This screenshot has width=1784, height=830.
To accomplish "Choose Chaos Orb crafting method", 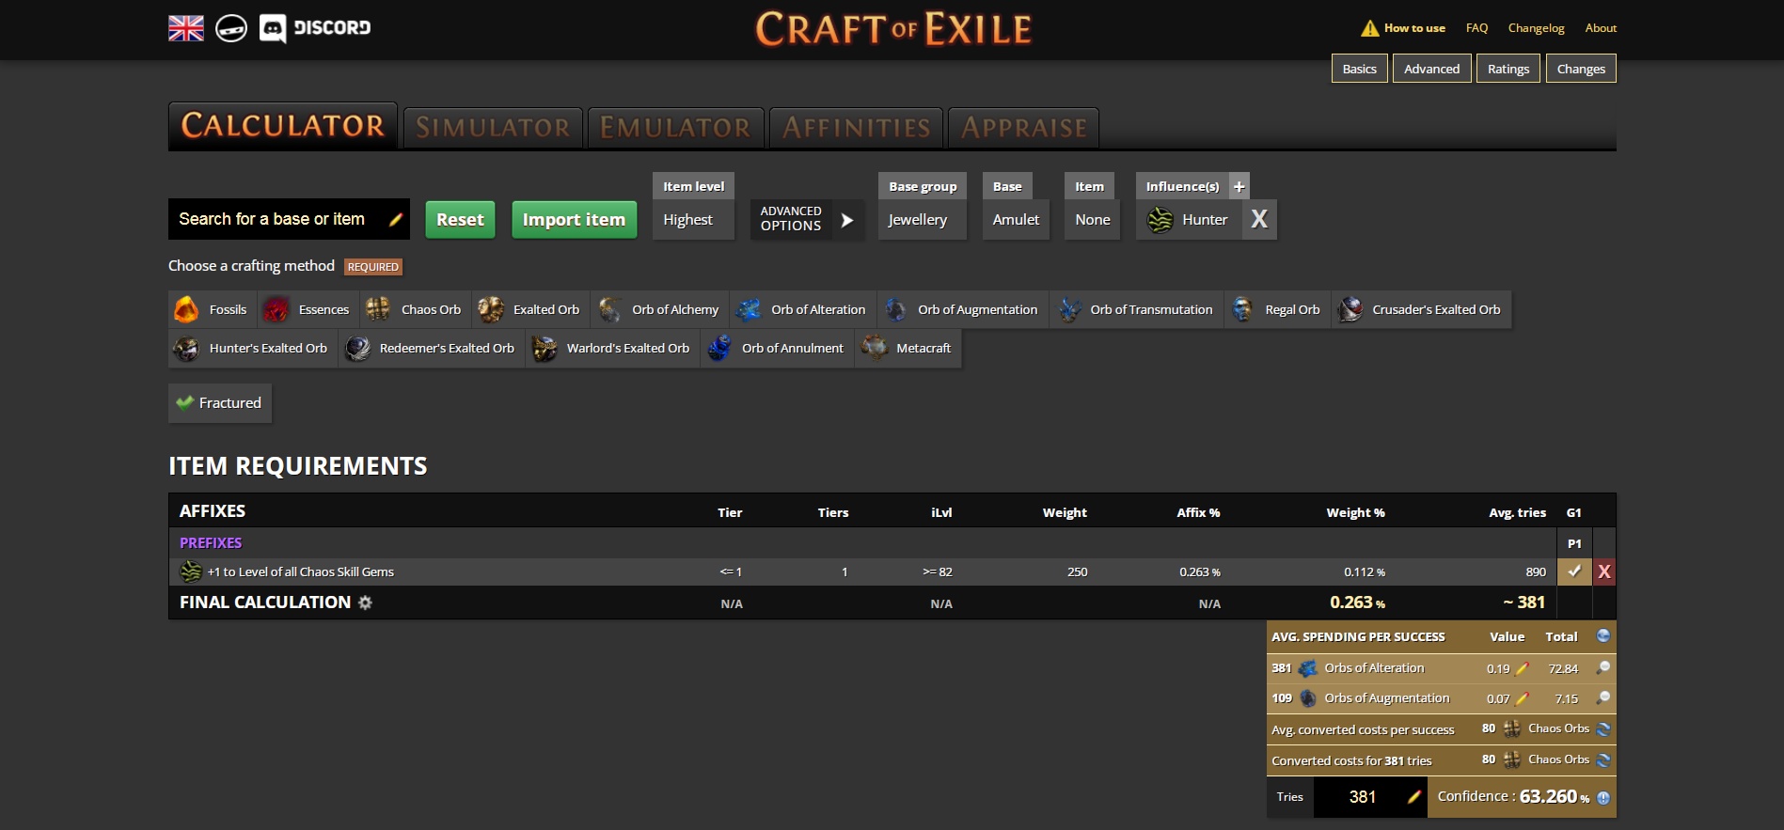I will (x=417, y=309).
